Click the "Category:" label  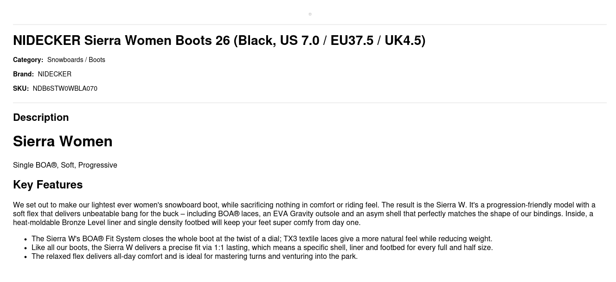click(28, 60)
